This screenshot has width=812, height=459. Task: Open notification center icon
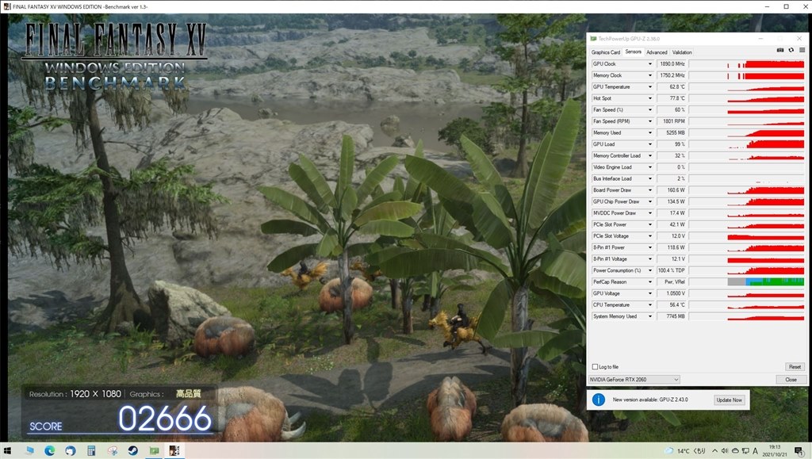pyautogui.click(x=799, y=451)
